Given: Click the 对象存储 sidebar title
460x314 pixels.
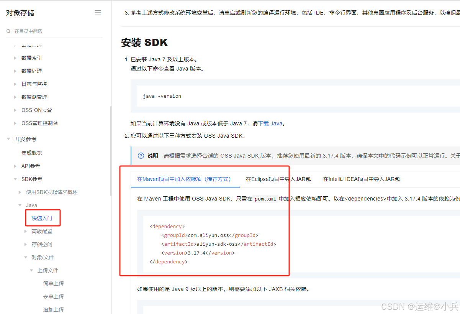Looking at the screenshot, I should coord(20,13).
